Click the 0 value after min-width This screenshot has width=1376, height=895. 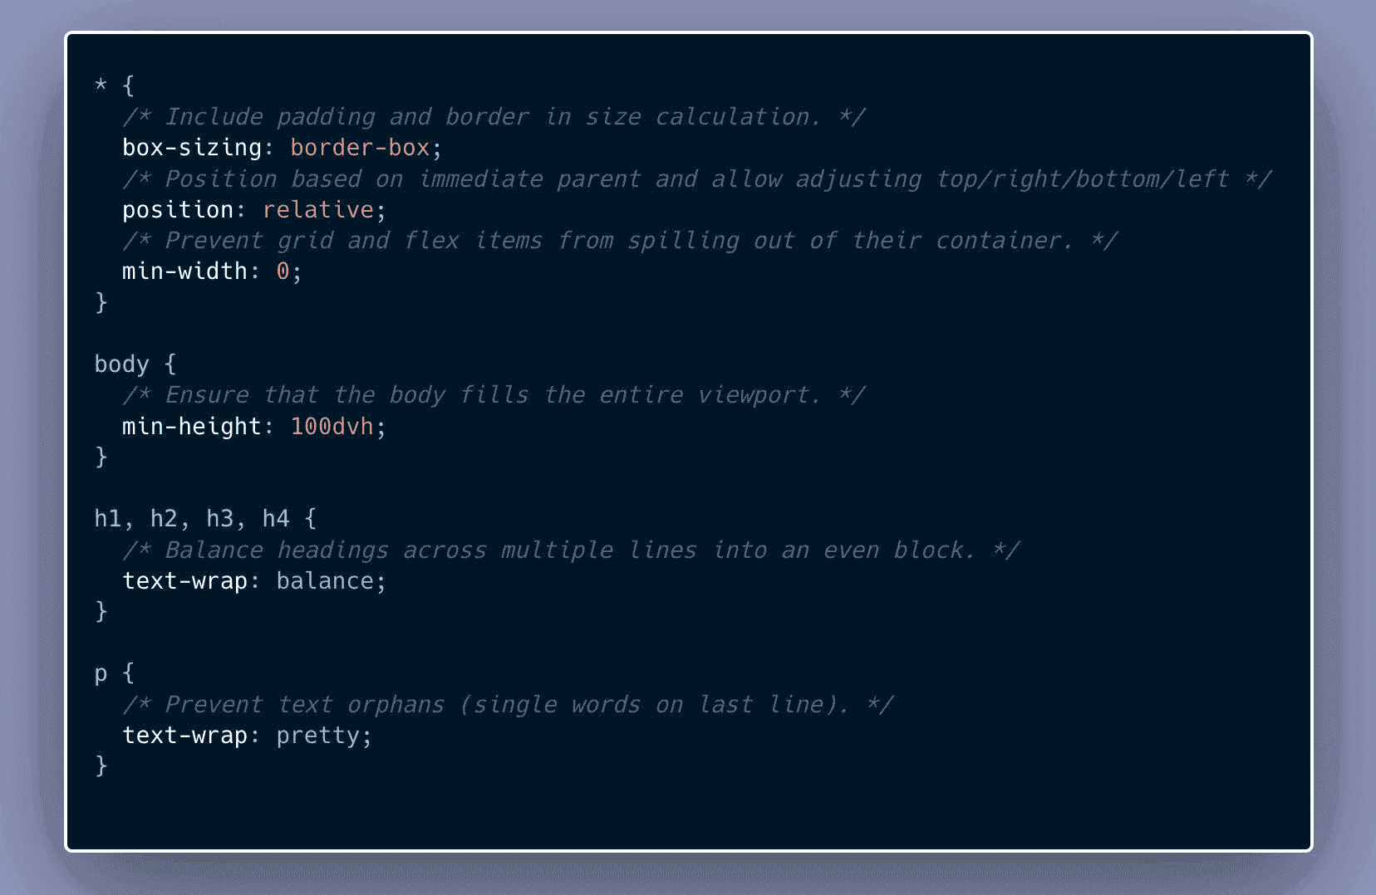coord(283,271)
